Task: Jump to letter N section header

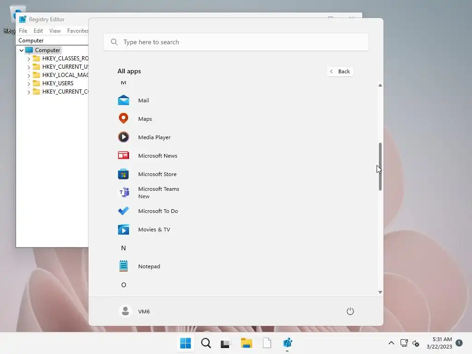Action: (124, 248)
